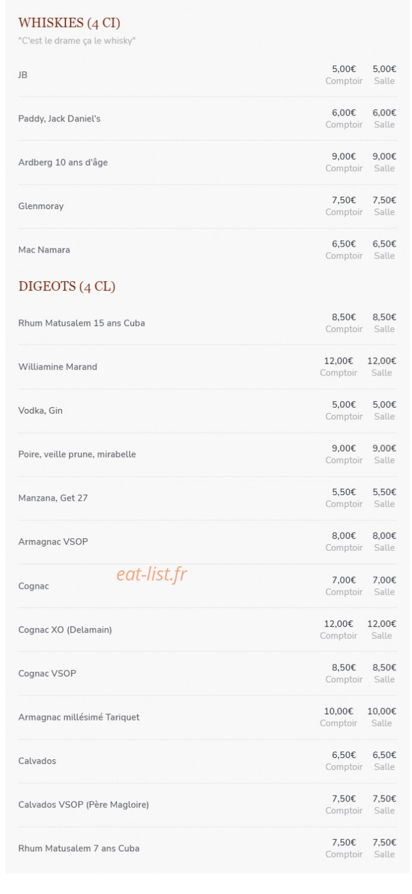Screen dimensions: 412x894
Task: Select Poire, veille prune, mirabelle
Action: click(77, 454)
